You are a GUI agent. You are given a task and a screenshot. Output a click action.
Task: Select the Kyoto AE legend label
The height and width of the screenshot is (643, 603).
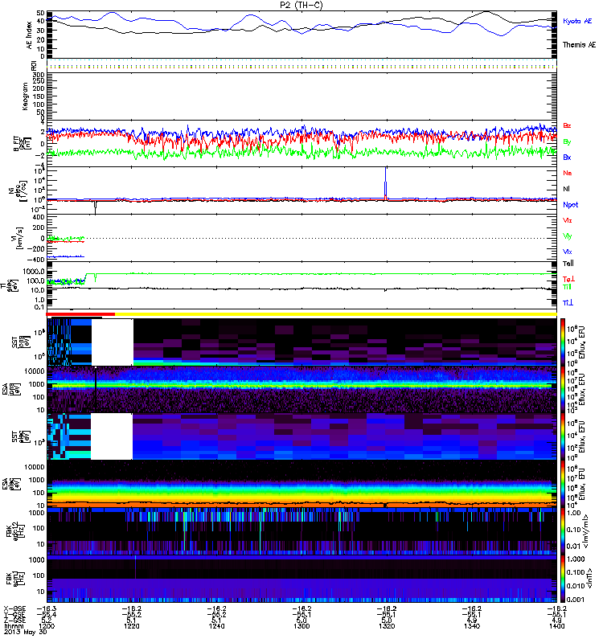577,21
